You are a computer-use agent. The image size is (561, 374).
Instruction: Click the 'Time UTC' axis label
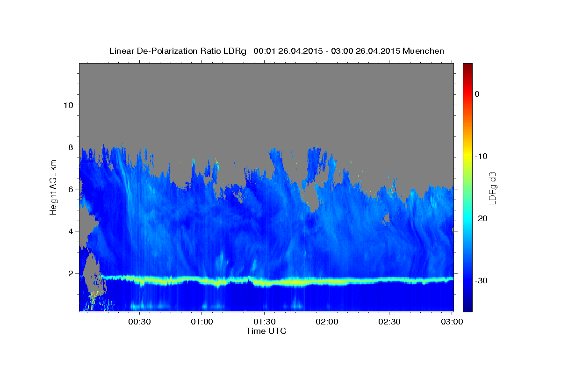pos(266,331)
